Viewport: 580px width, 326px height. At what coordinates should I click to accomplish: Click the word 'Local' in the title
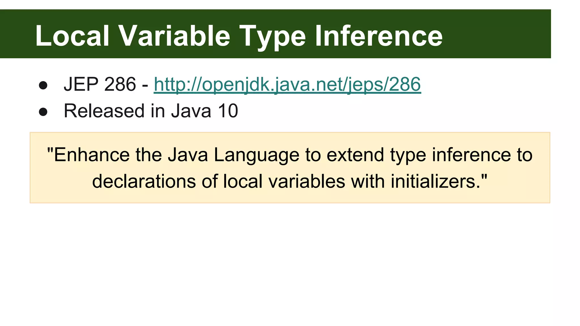point(72,36)
